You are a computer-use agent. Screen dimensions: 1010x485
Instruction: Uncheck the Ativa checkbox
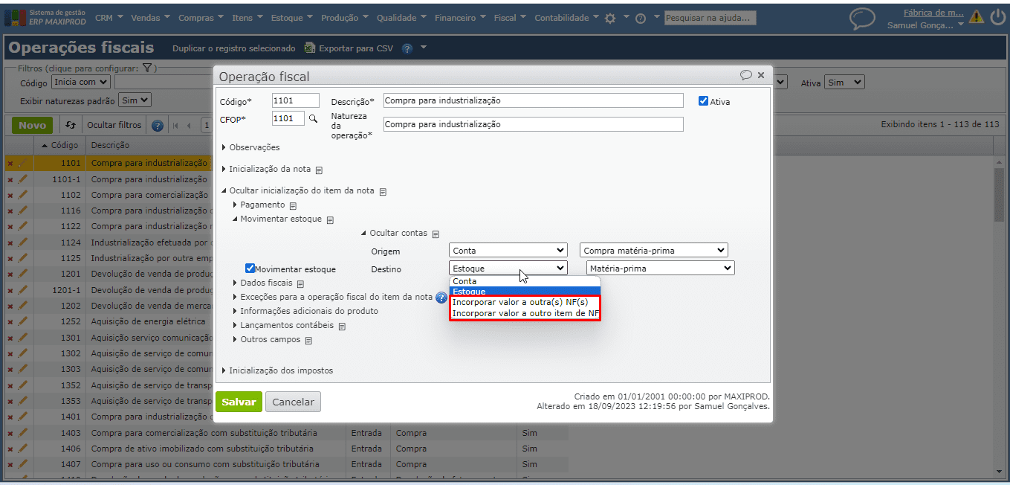point(703,101)
